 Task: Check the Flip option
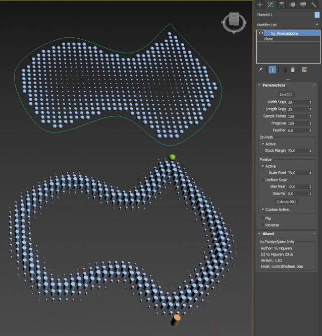(263, 218)
